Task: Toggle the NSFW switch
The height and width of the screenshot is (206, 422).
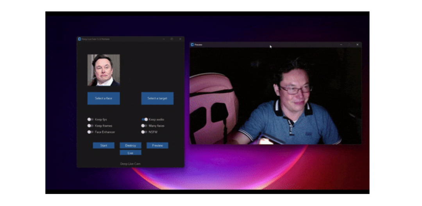Action: pyautogui.click(x=145, y=132)
